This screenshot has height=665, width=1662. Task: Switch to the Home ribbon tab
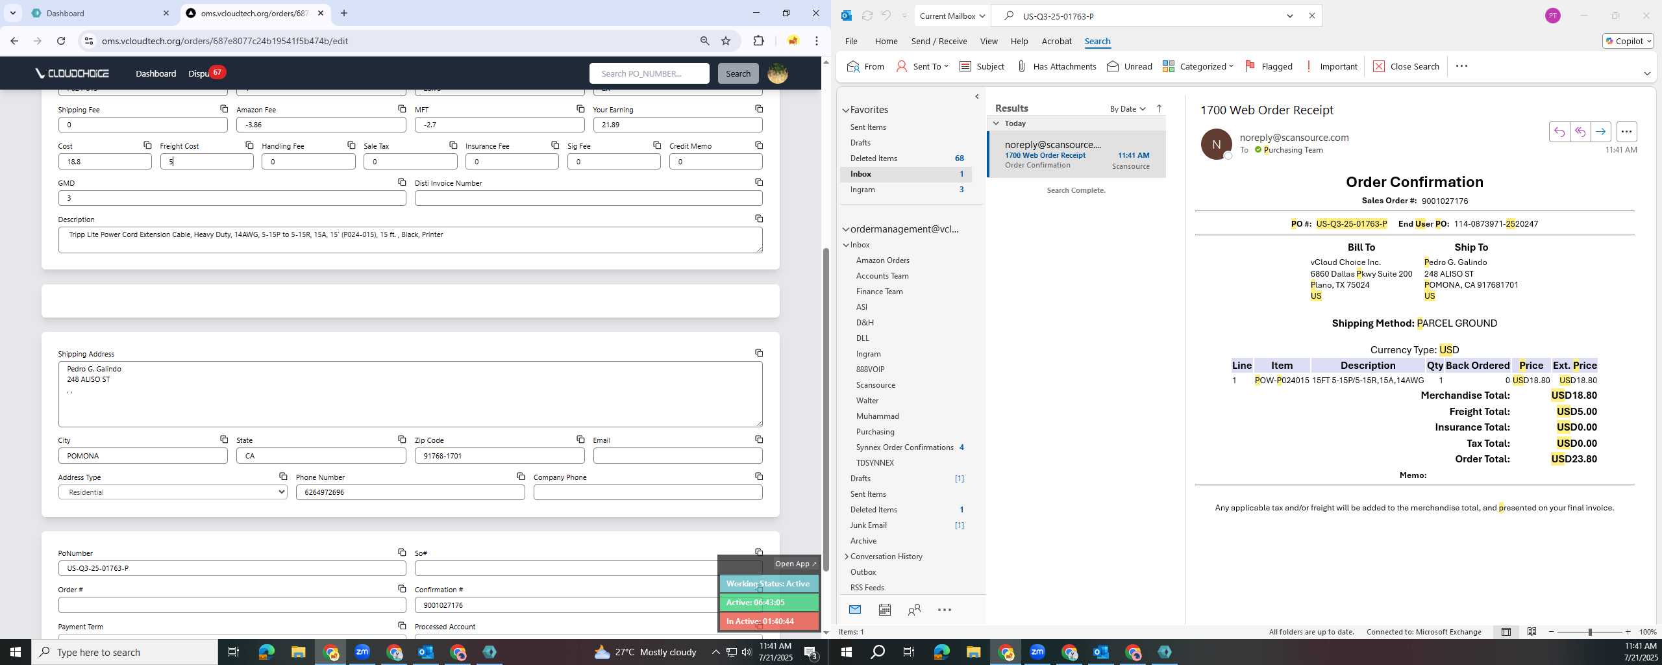pyautogui.click(x=886, y=41)
